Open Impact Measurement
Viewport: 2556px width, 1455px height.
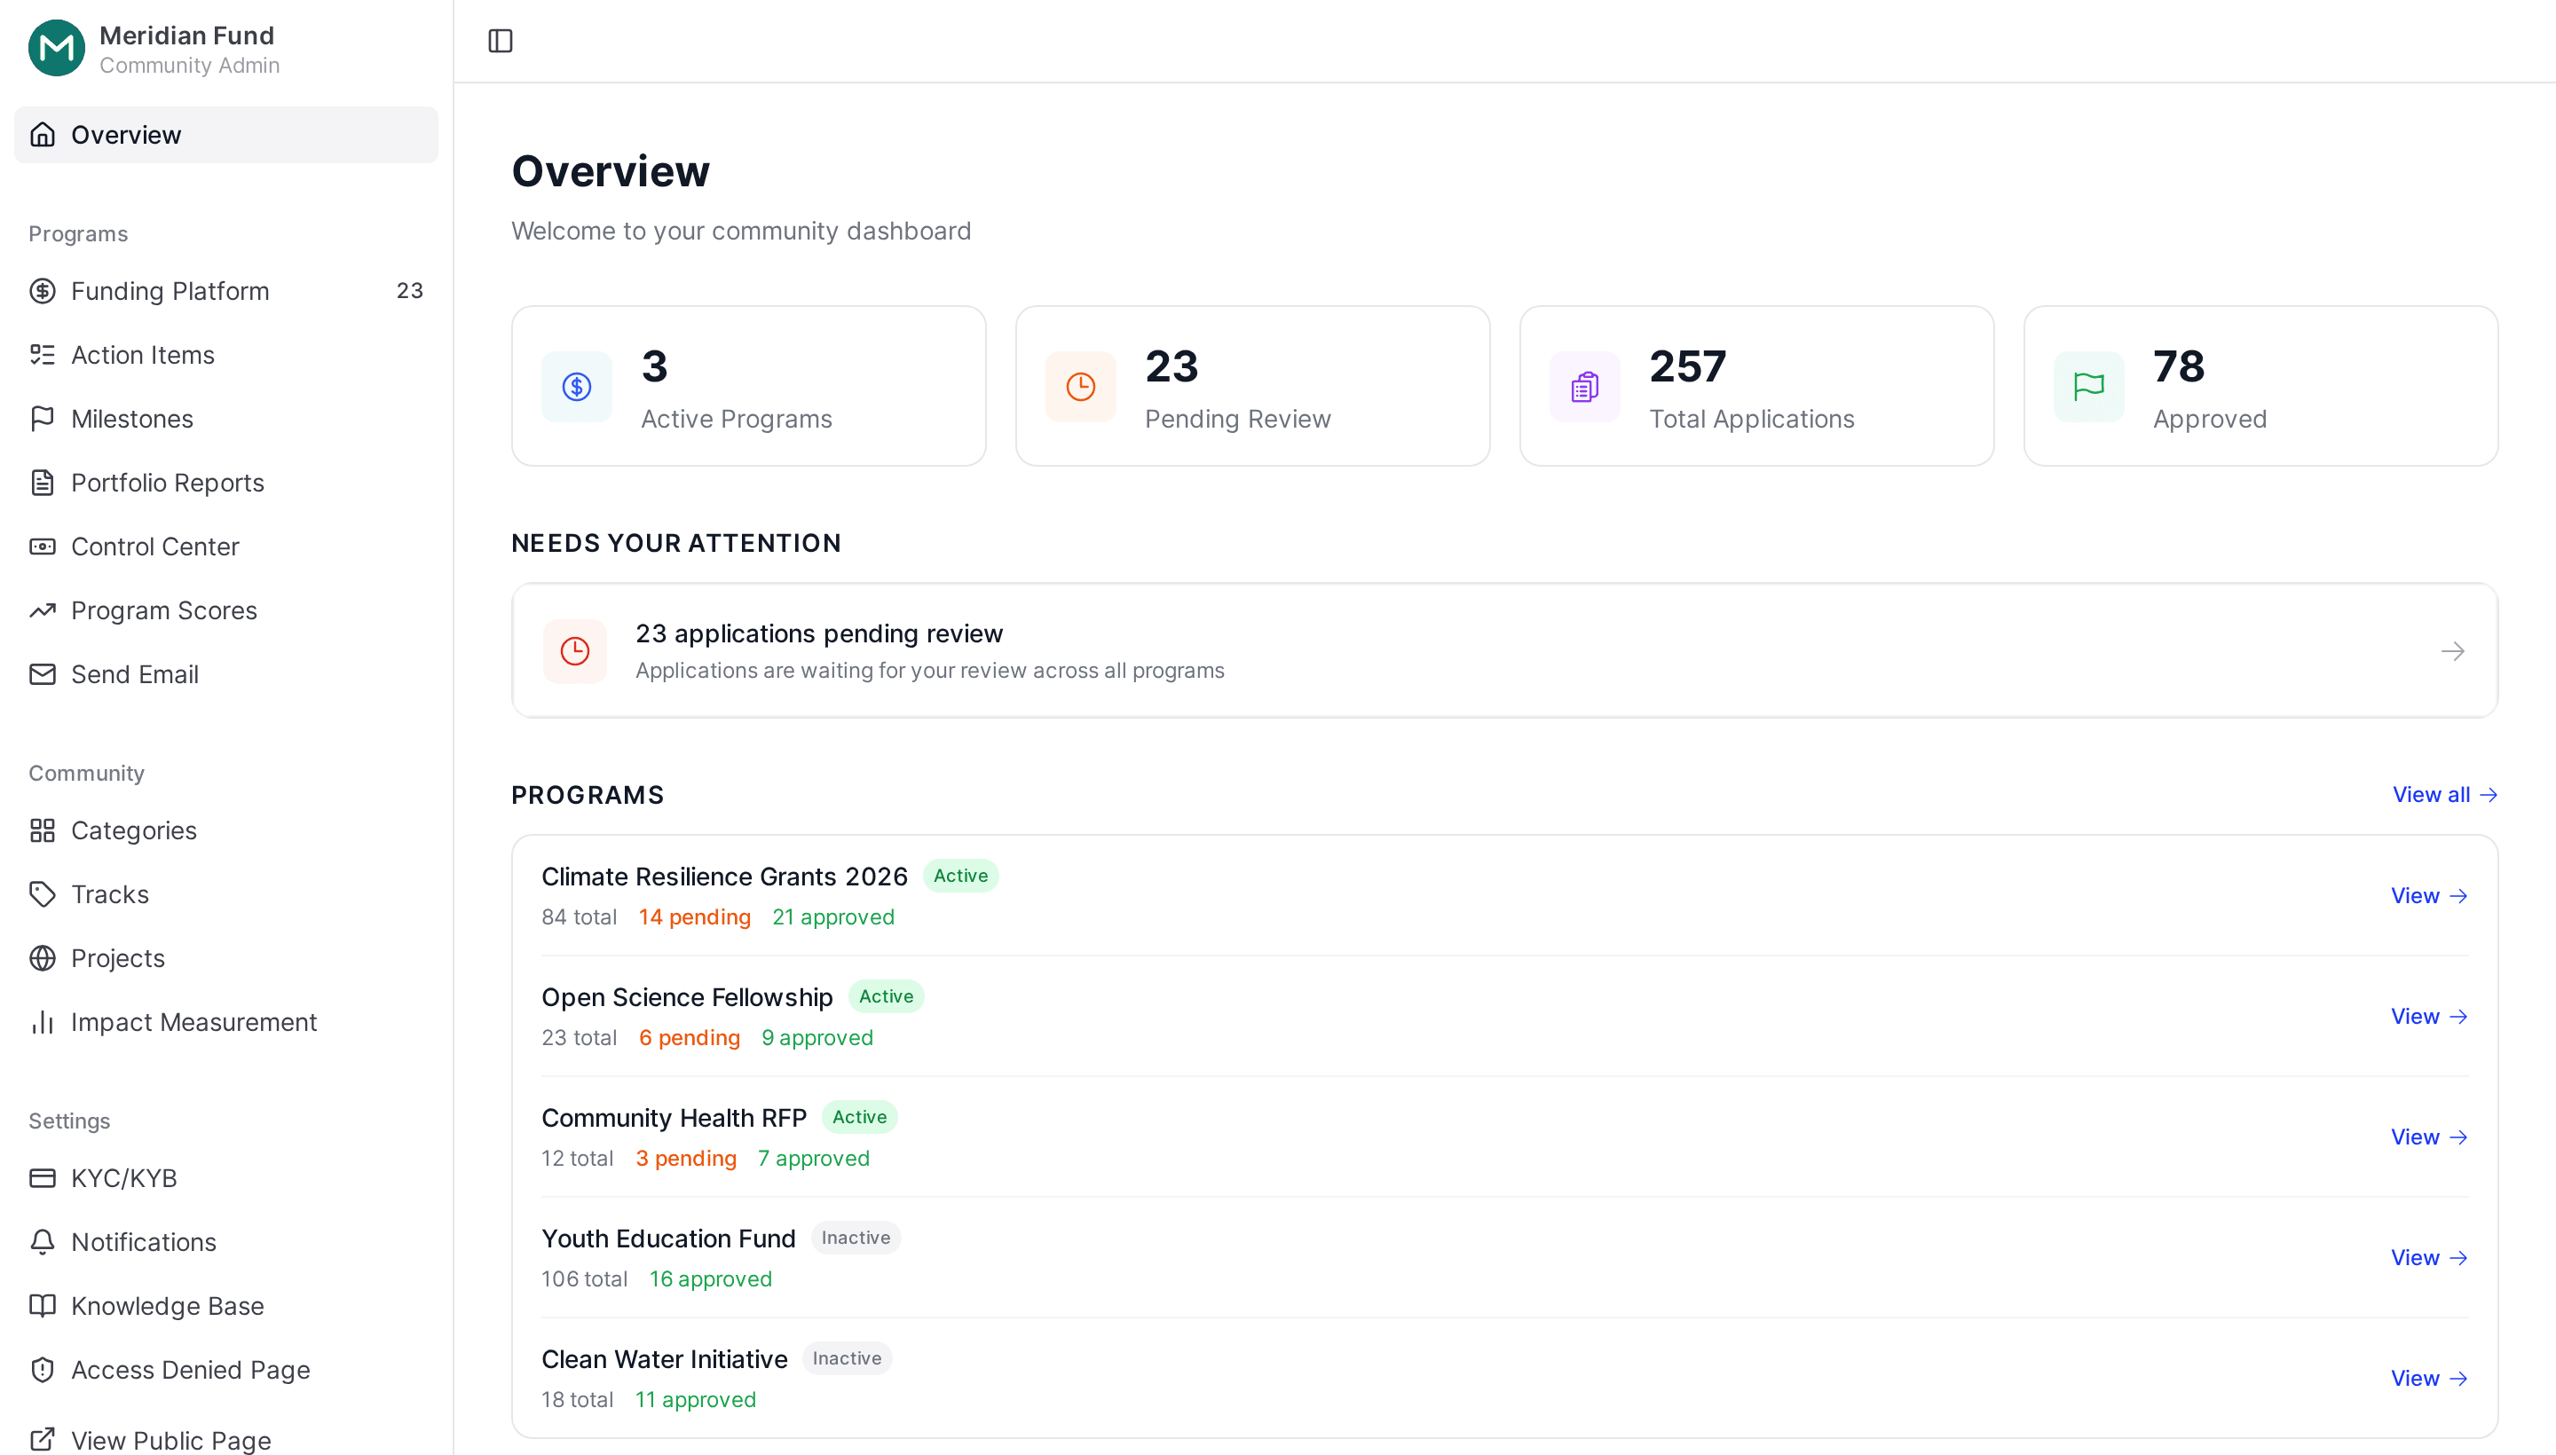tap(226, 1022)
